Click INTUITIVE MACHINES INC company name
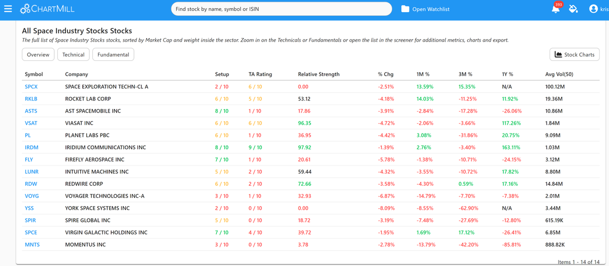Screen dimensions: 609x266 point(97,172)
